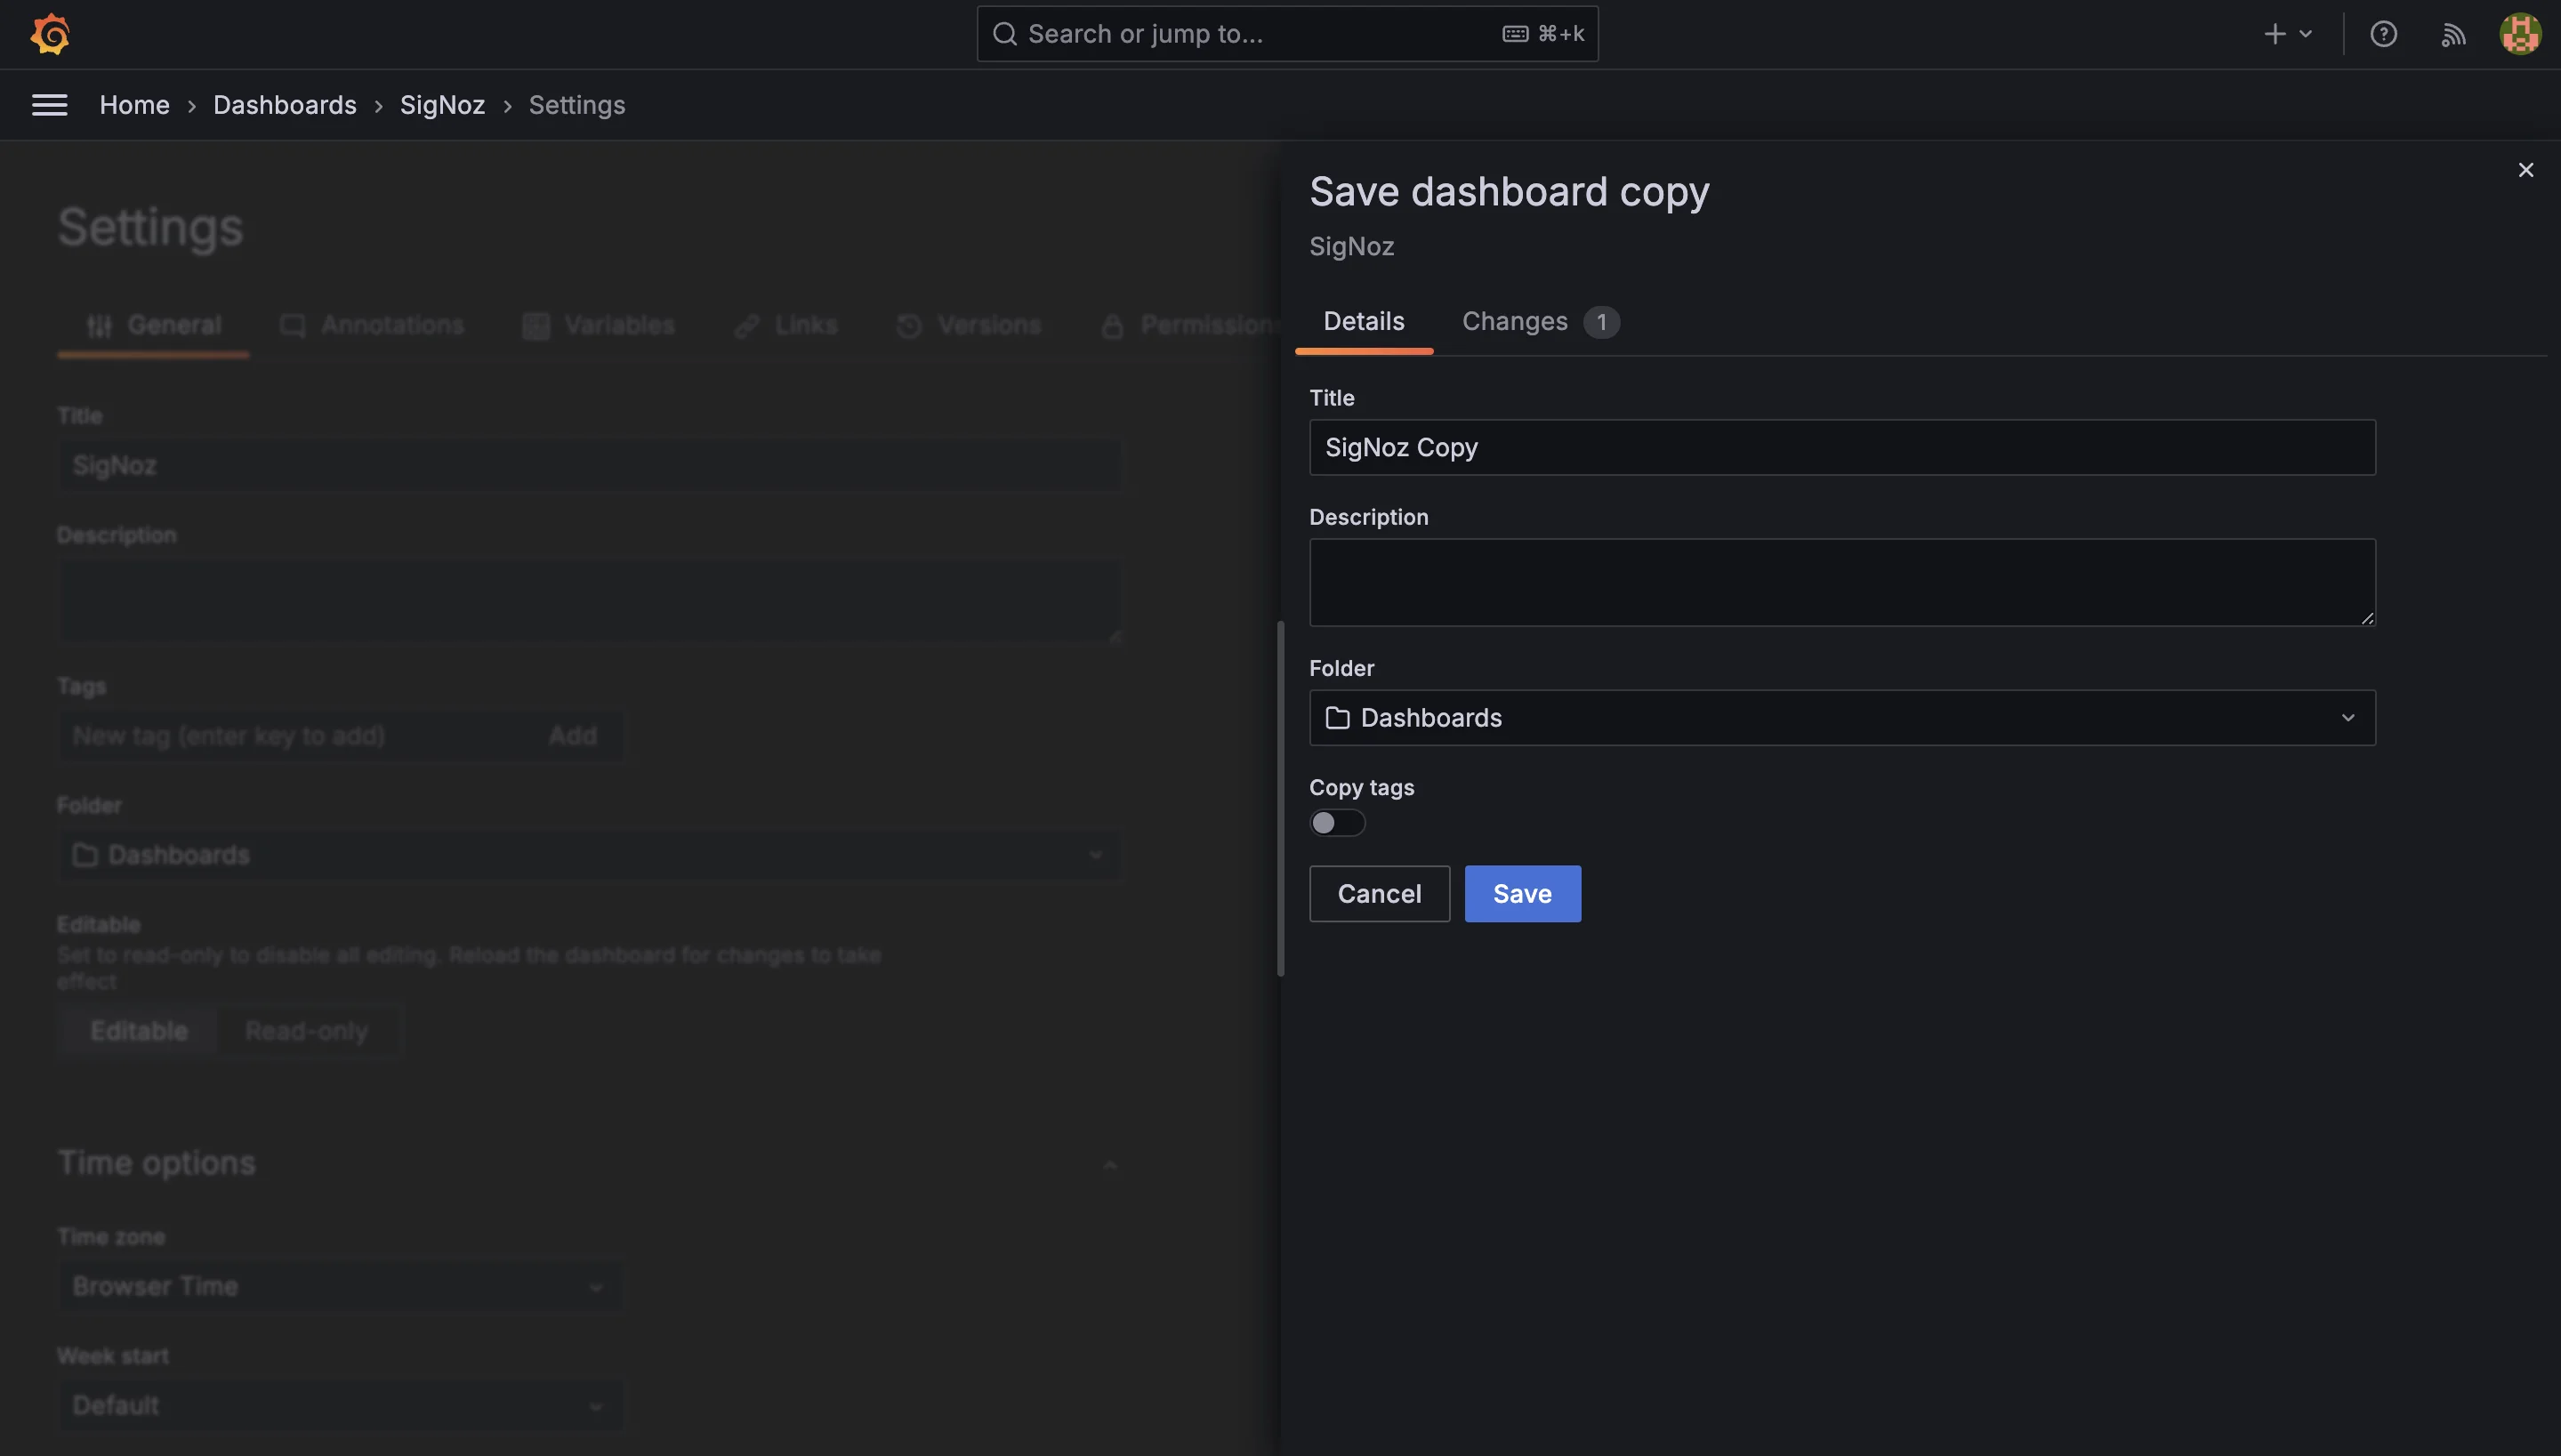This screenshot has height=1456, width=2561.
Task: Open the Variables settings tab
Action: 598,326
